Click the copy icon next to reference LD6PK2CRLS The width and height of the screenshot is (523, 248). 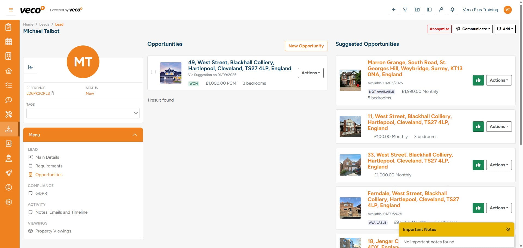[53, 93]
